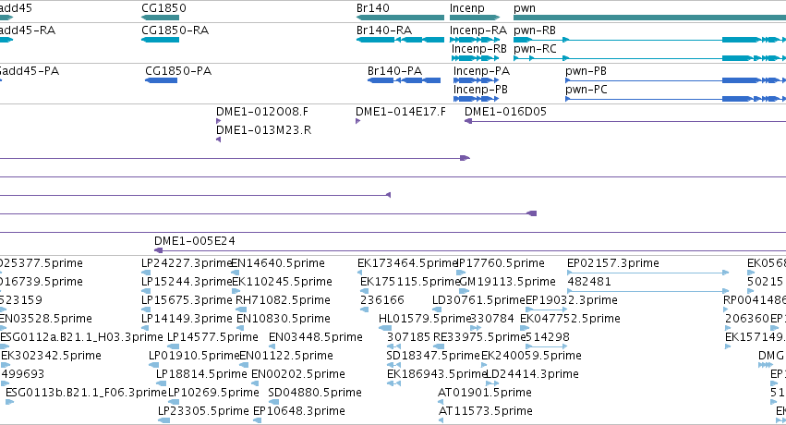Select EST 236166

click(365, 310)
